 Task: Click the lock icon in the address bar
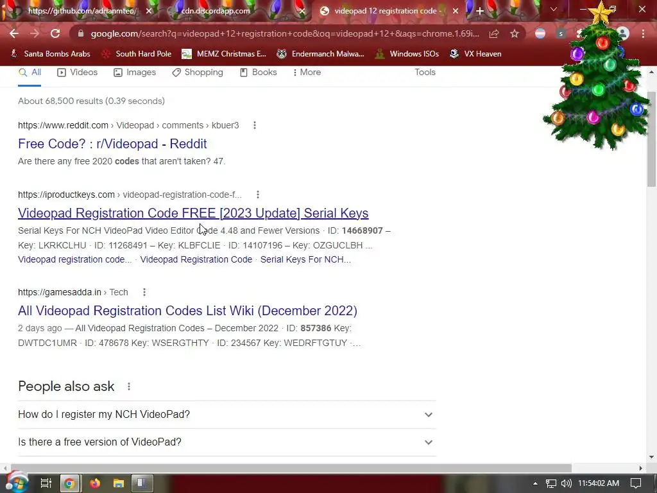[x=81, y=33]
